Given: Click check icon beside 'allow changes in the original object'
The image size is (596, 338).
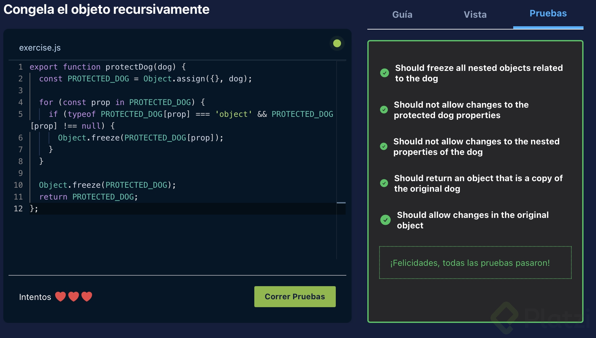Looking at the screenshot, I should coord(385,220).
